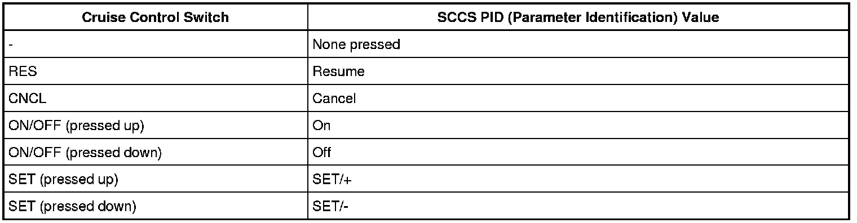Select the SET/- value cell
Viewport: 857px width, 223px height.
click(578, 207)
